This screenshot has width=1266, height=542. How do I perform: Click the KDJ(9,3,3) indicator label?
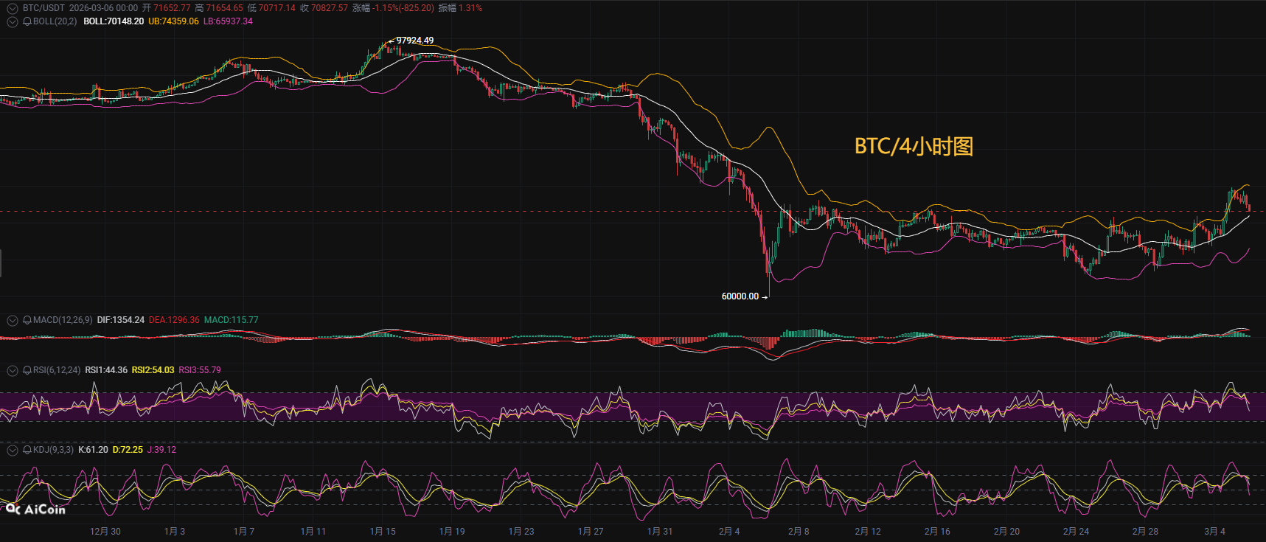pyautogui.click(x=53, y=450)
